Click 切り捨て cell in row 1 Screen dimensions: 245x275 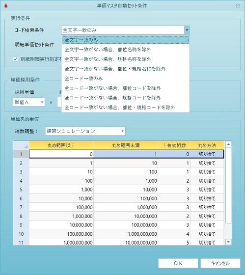point(207,154)
